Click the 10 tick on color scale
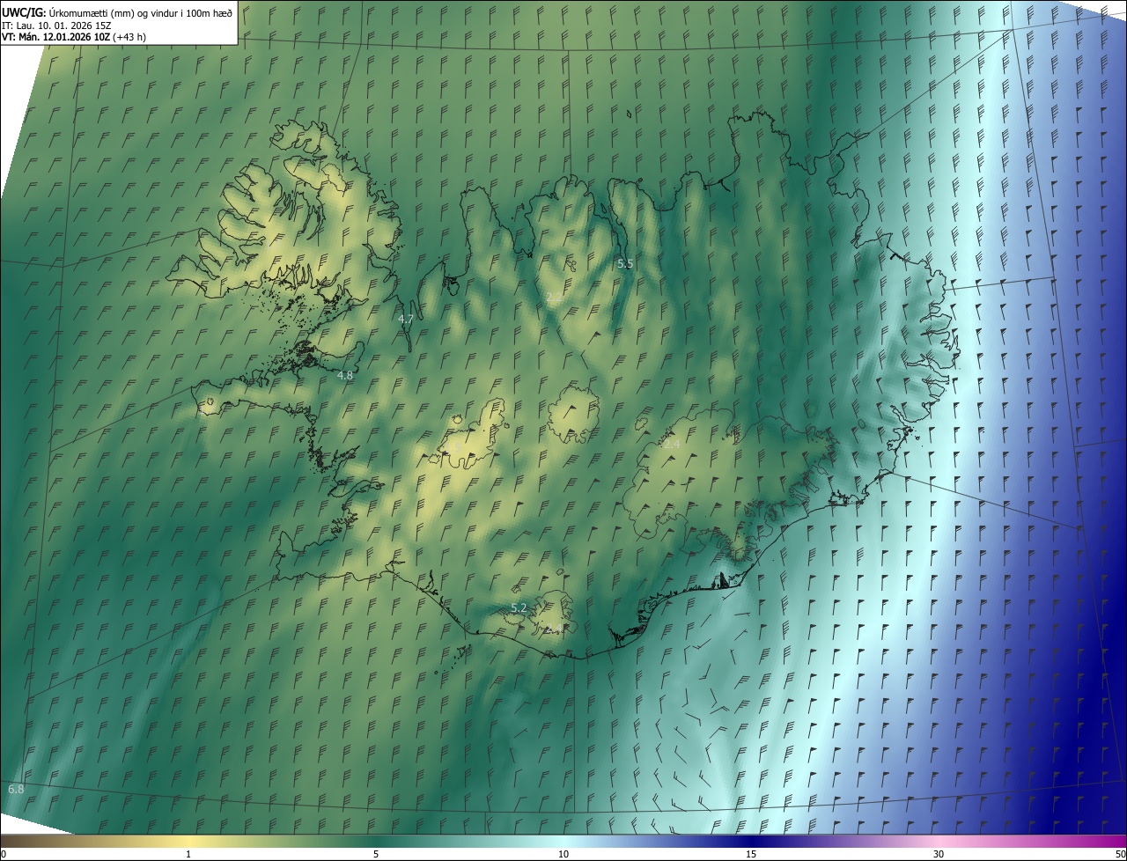 click(563, 854)
